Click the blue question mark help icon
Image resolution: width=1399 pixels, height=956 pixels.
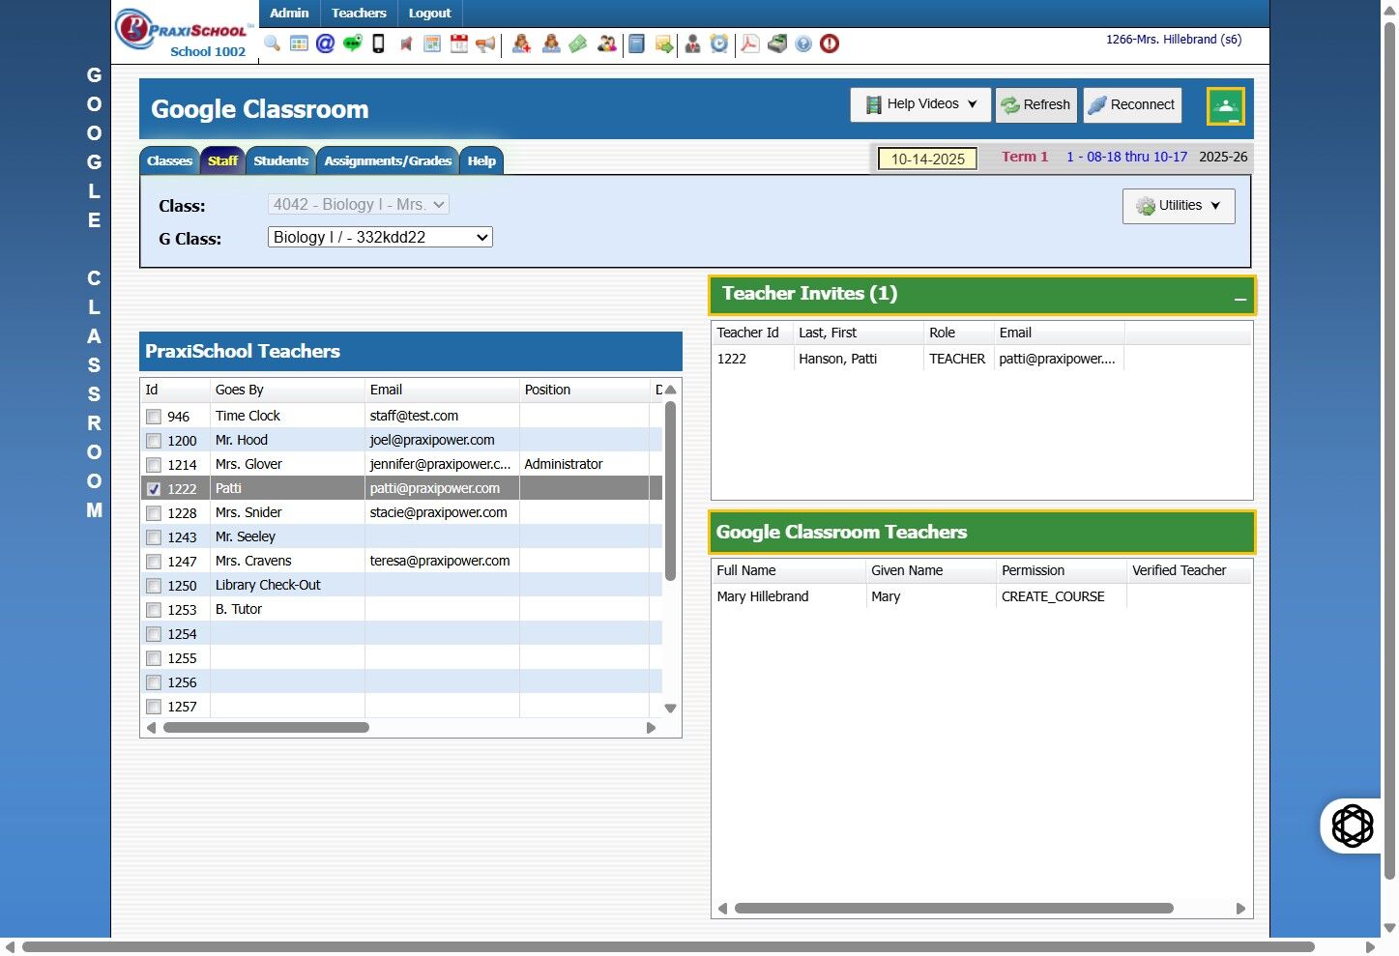tap(803, 43)
